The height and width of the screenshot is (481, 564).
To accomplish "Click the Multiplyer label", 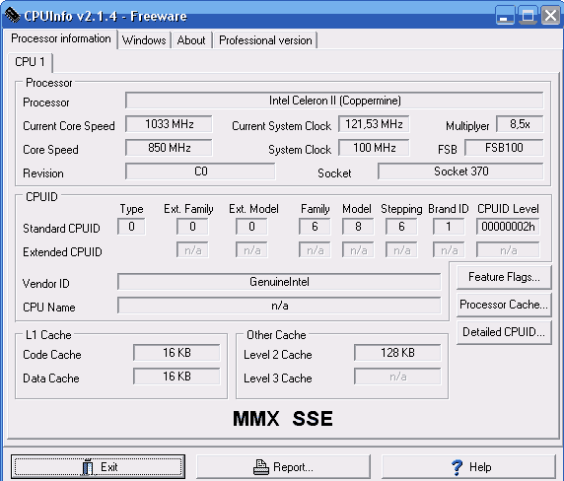I will click(467, 126).
